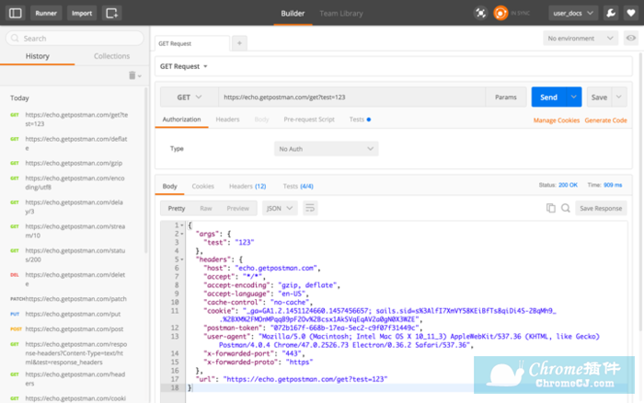Select Pretty response view

tap(177, 208)
